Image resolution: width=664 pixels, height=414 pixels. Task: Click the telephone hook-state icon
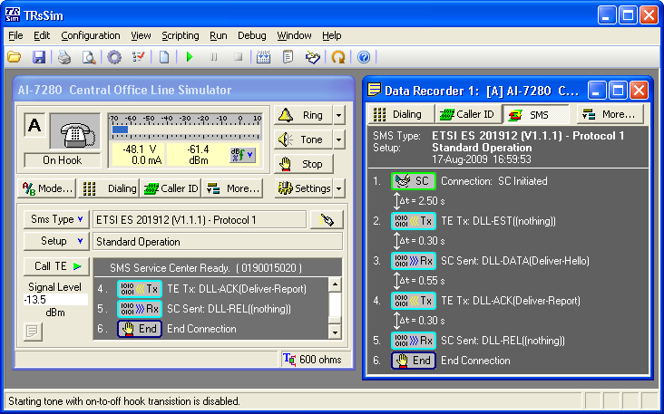pos(75,131)
